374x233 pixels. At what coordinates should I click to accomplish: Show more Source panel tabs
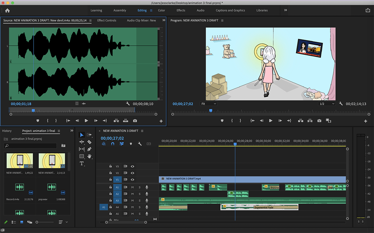pos(164,20)
